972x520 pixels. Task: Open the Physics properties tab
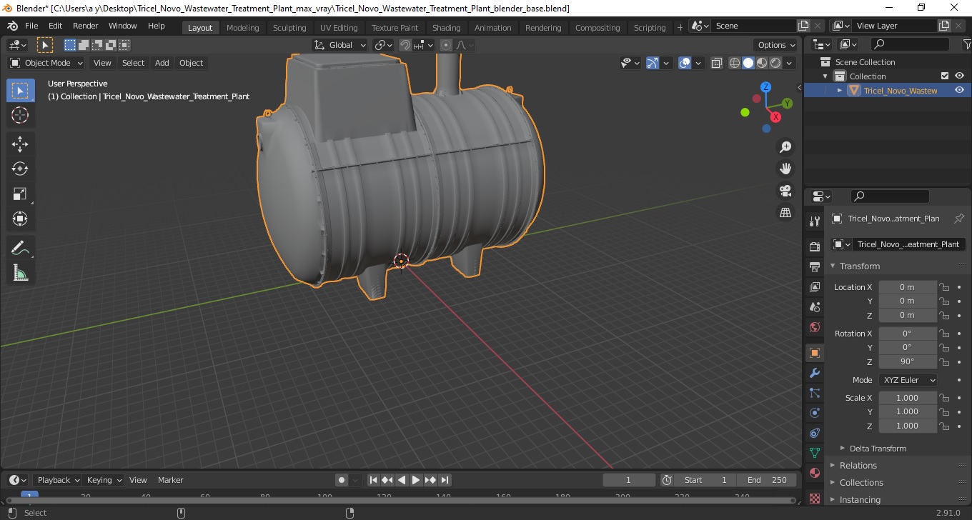[x=814, y=413]
